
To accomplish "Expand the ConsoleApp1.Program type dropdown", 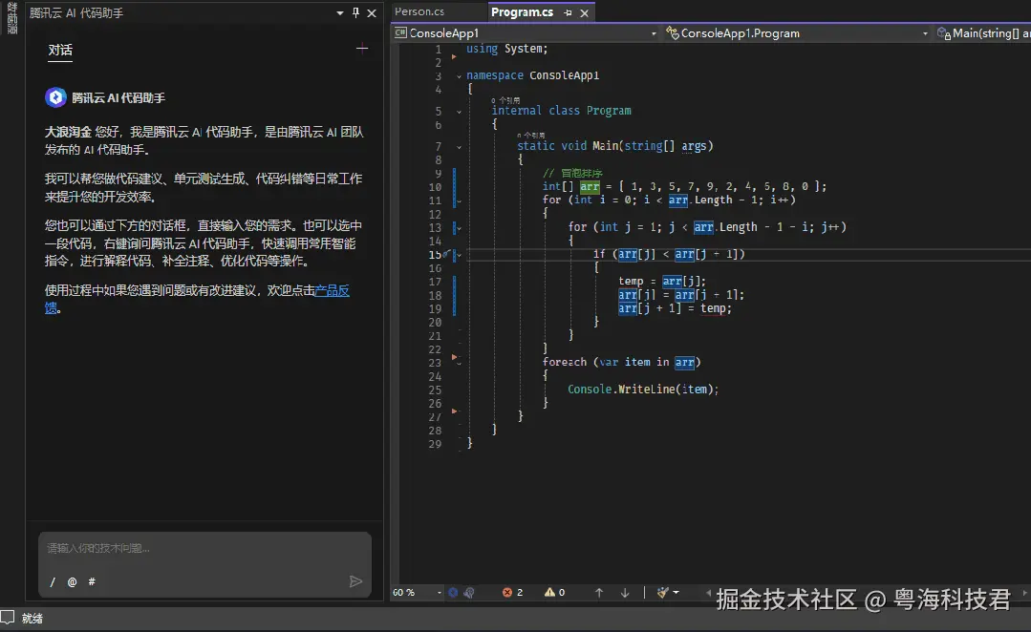I will (x=925, y=33).
